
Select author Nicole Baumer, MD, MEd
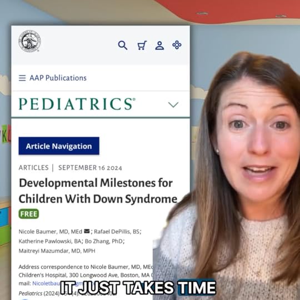(x=51, y=232)
